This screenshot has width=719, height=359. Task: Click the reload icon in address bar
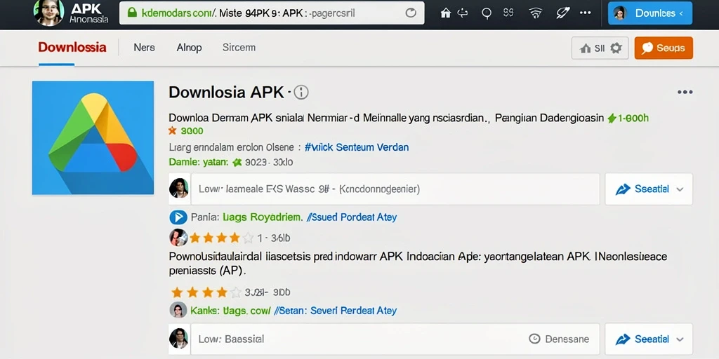tap(411, 13)
